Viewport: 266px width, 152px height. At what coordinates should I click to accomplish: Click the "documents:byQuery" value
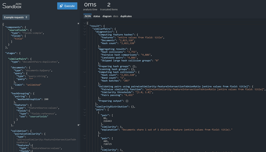click(x=38, y=70)
